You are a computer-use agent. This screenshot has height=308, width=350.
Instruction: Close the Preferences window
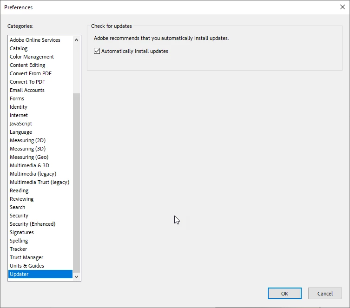click(x=343, y=7)
